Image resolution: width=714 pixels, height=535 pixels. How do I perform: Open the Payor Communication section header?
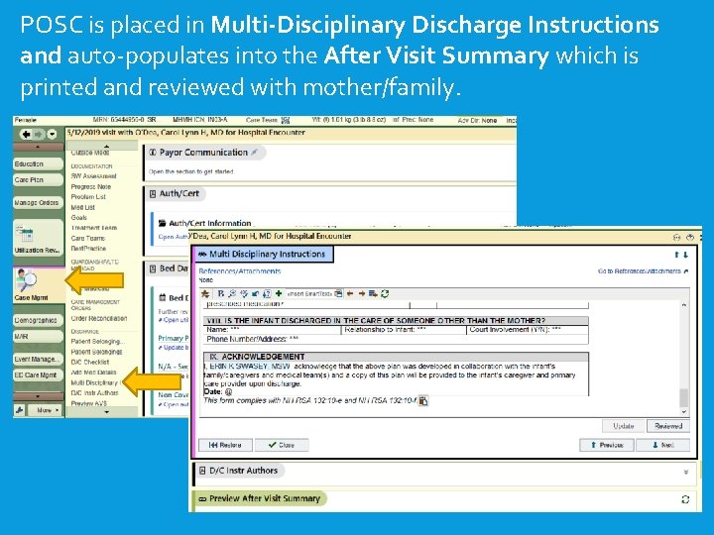[204, 153]
